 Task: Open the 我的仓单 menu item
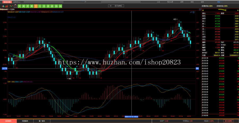pos(170,2)
